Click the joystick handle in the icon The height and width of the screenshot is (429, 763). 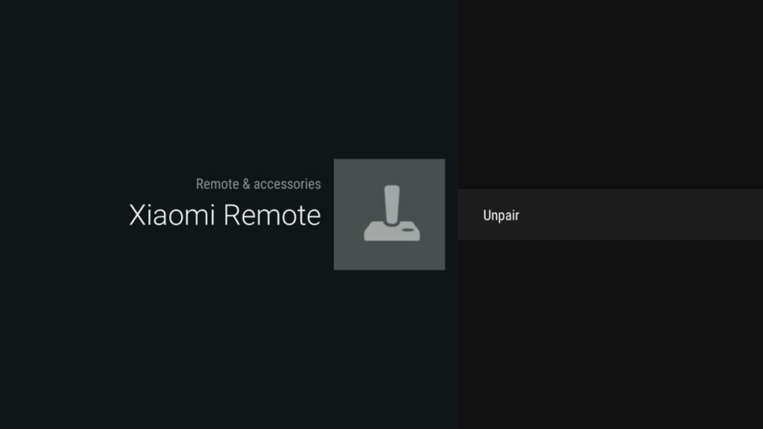click(392, 204)
